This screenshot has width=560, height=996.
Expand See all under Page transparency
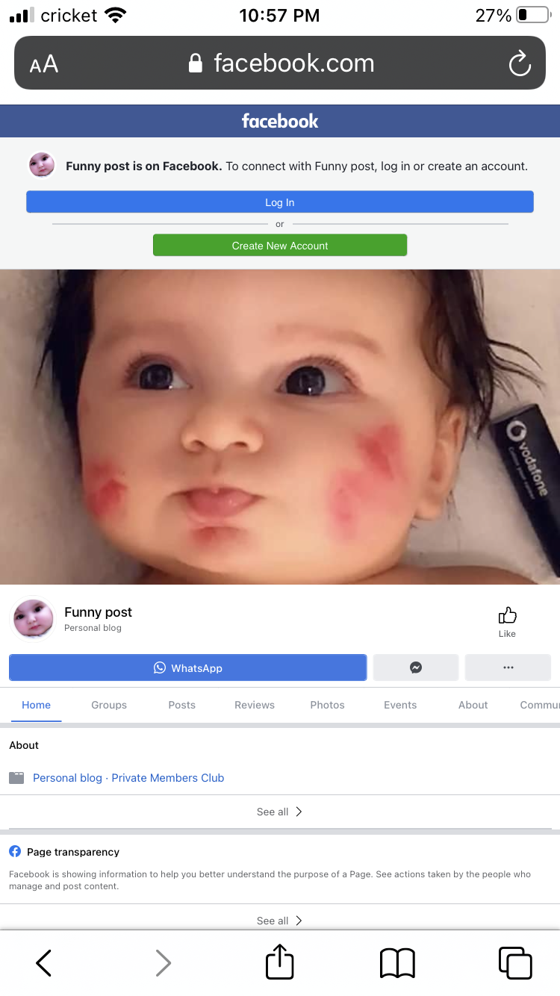(x=280, y=921)
